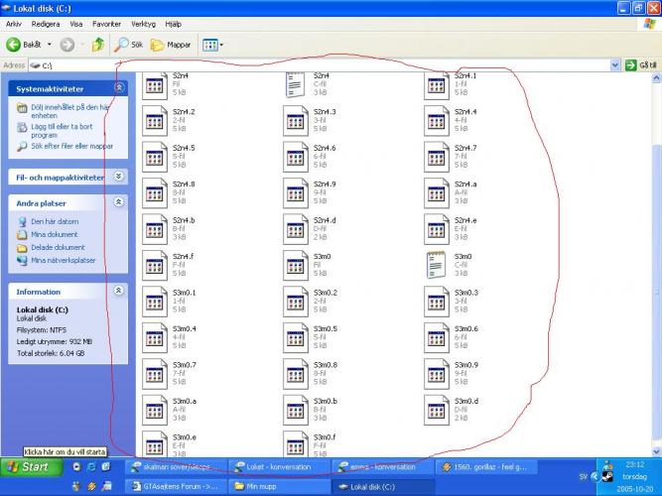Click the S3m0.6 file name
Screen dimensions: 662x496
point(466,328)
